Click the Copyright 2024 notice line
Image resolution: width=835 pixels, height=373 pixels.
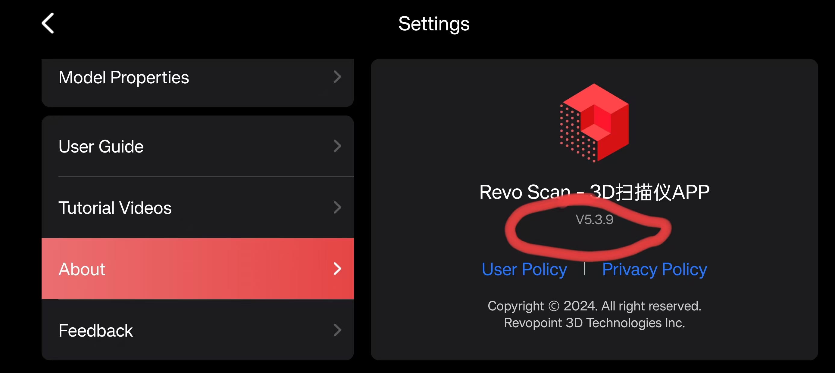pos(594,306)
